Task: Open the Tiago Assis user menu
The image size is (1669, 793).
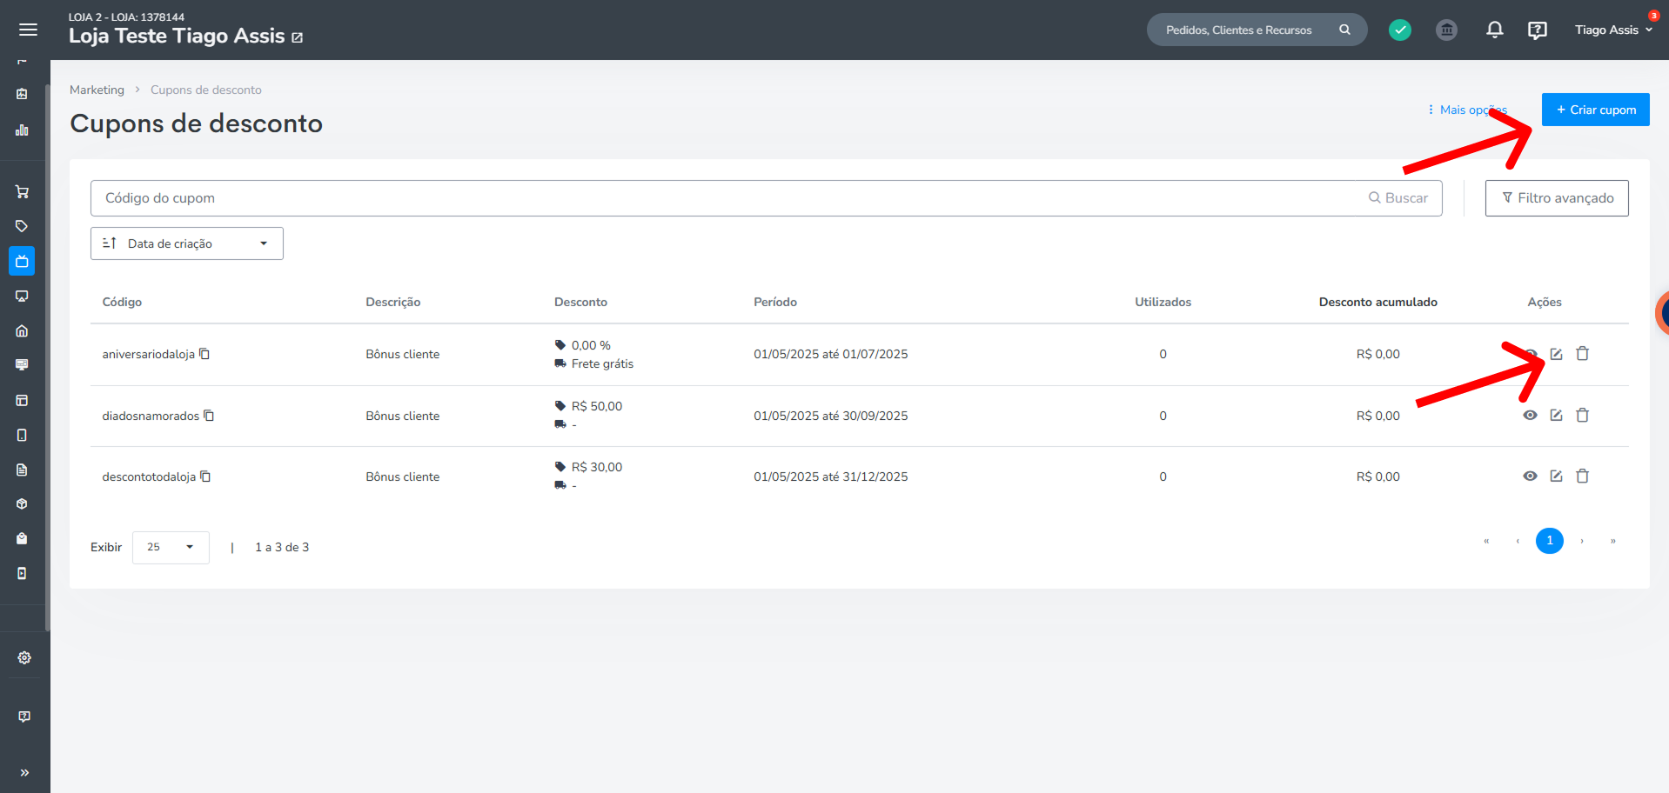Action: coord(1613,30)
